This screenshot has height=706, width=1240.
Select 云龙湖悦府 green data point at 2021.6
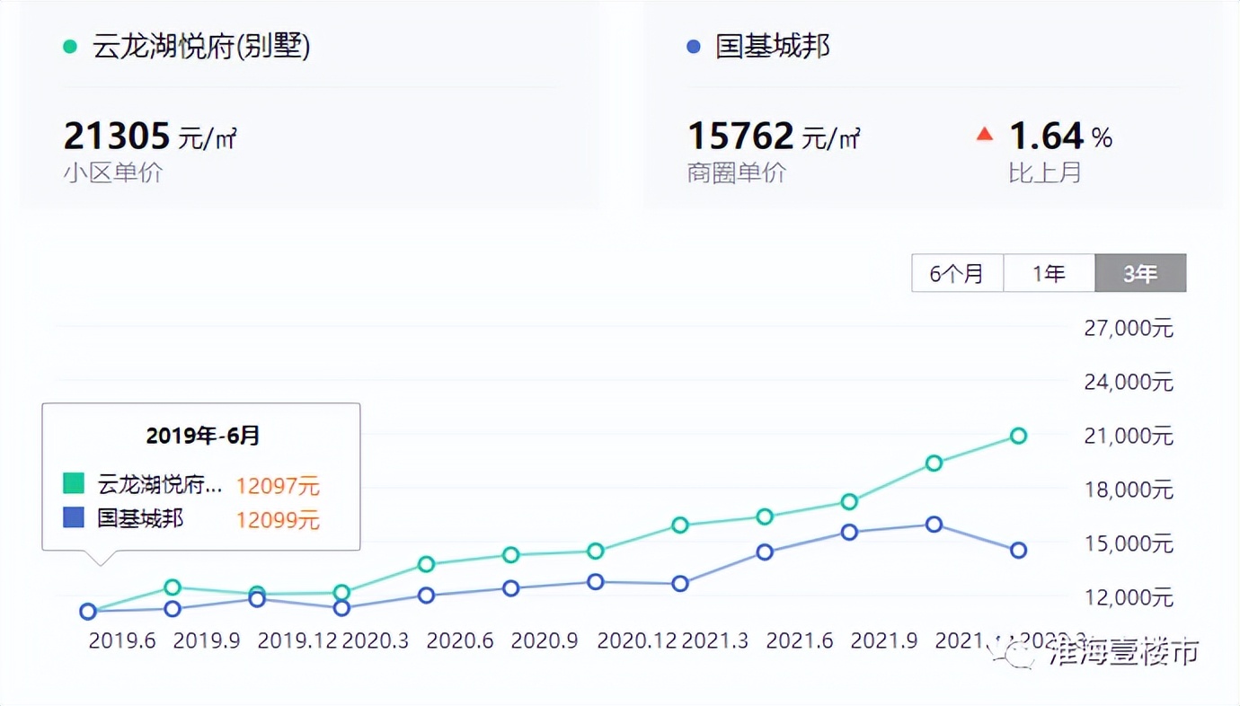click(x=765, y=516)
